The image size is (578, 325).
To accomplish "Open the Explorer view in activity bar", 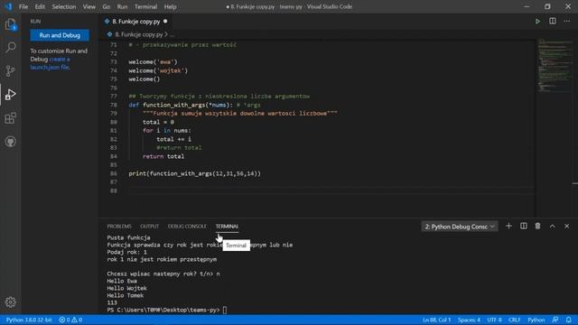I will pos(10,24).
